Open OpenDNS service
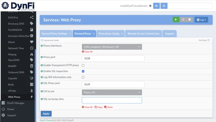This screenshot has width=216, height=122. click(x=14, y=60)
